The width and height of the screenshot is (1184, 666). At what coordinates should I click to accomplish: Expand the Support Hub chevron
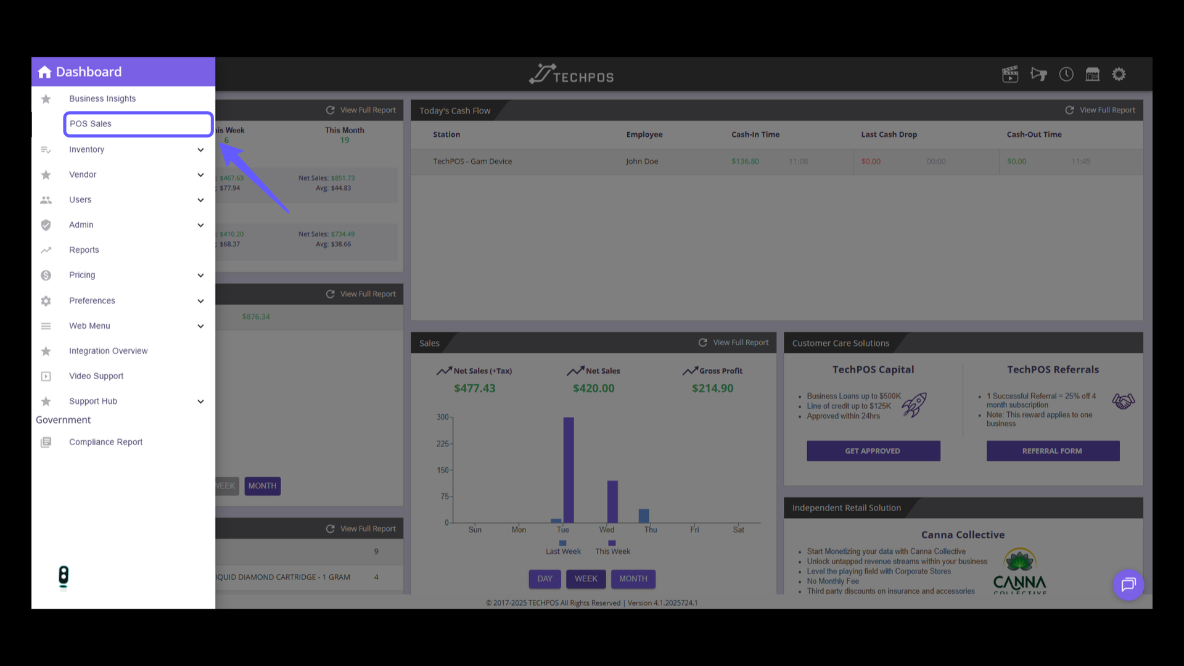tap(200, 401)
